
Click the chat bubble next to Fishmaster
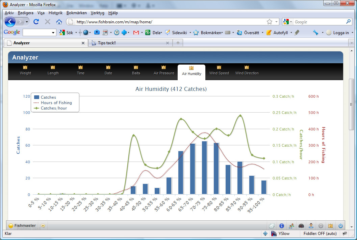(43, 225)
